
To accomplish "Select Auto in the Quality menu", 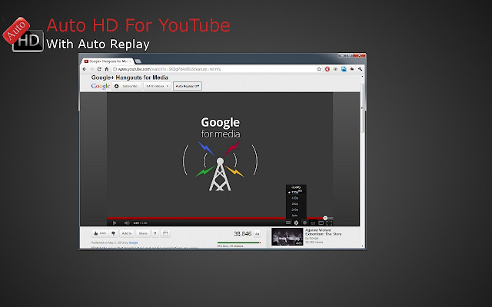I will (295, 215).
